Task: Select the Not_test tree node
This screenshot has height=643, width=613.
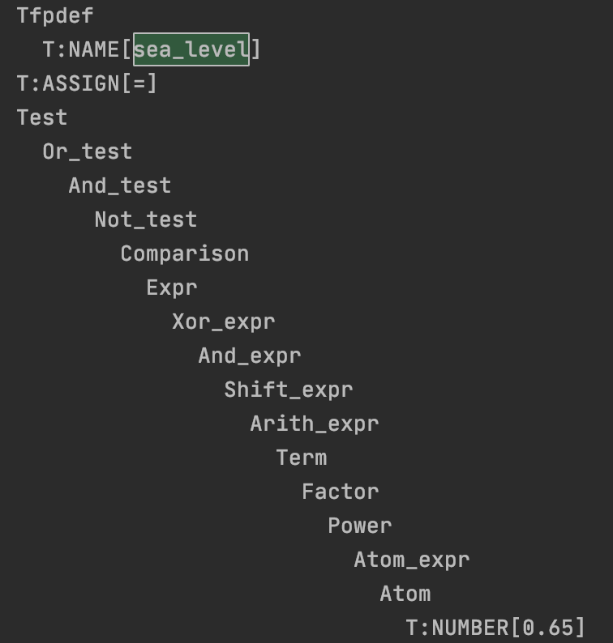Action: tap(146, 219)
